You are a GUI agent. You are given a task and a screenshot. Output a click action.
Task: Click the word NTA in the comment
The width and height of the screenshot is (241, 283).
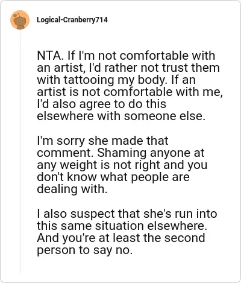point(48,56)
